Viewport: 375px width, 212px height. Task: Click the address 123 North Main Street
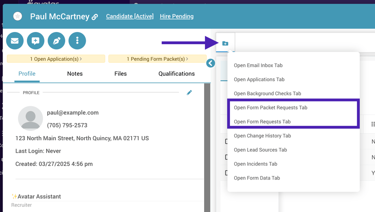(x=82, y=138)
